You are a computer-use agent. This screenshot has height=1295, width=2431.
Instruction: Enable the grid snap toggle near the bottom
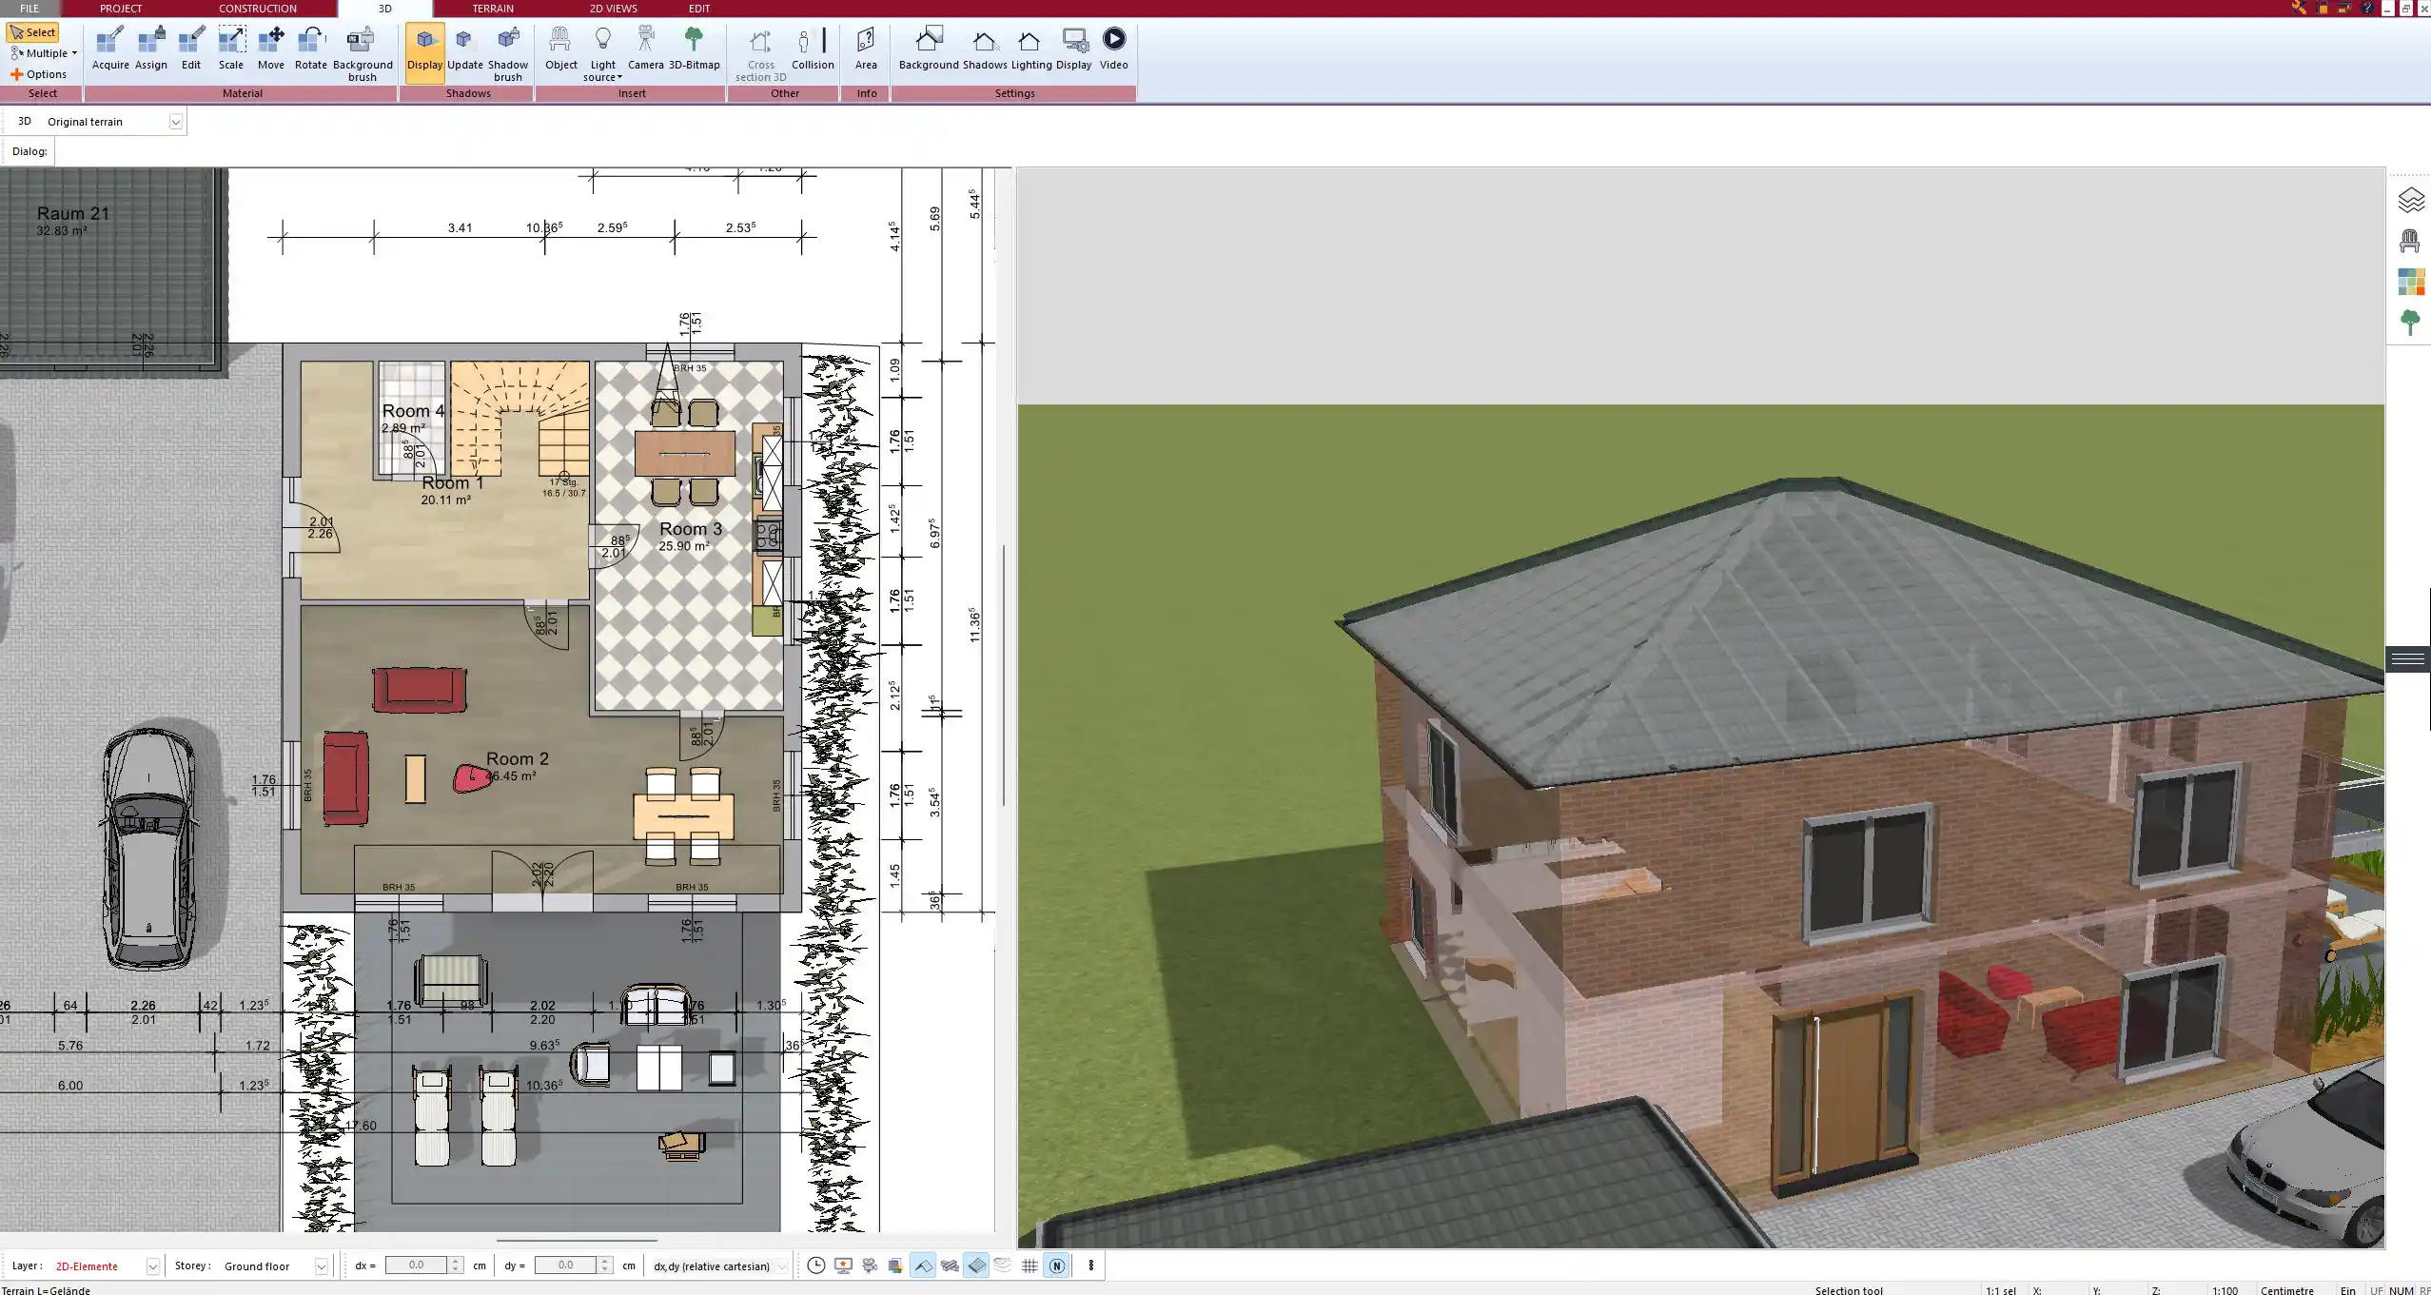[x=1029, y=1266]
